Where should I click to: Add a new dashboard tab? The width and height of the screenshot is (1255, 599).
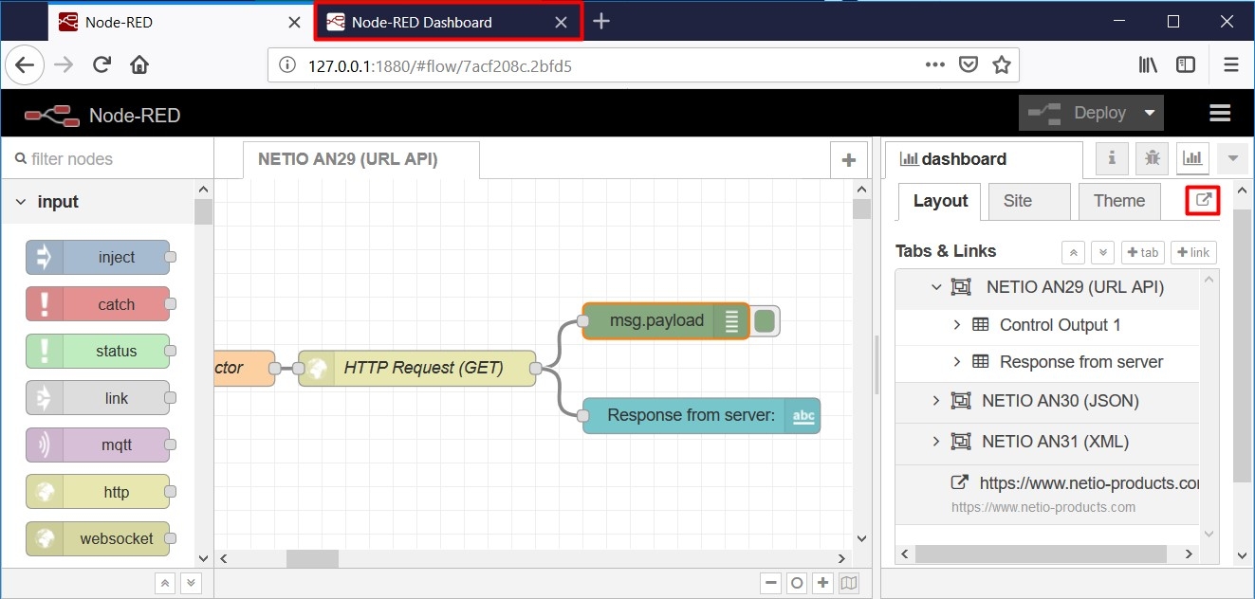click(1143, 252)
